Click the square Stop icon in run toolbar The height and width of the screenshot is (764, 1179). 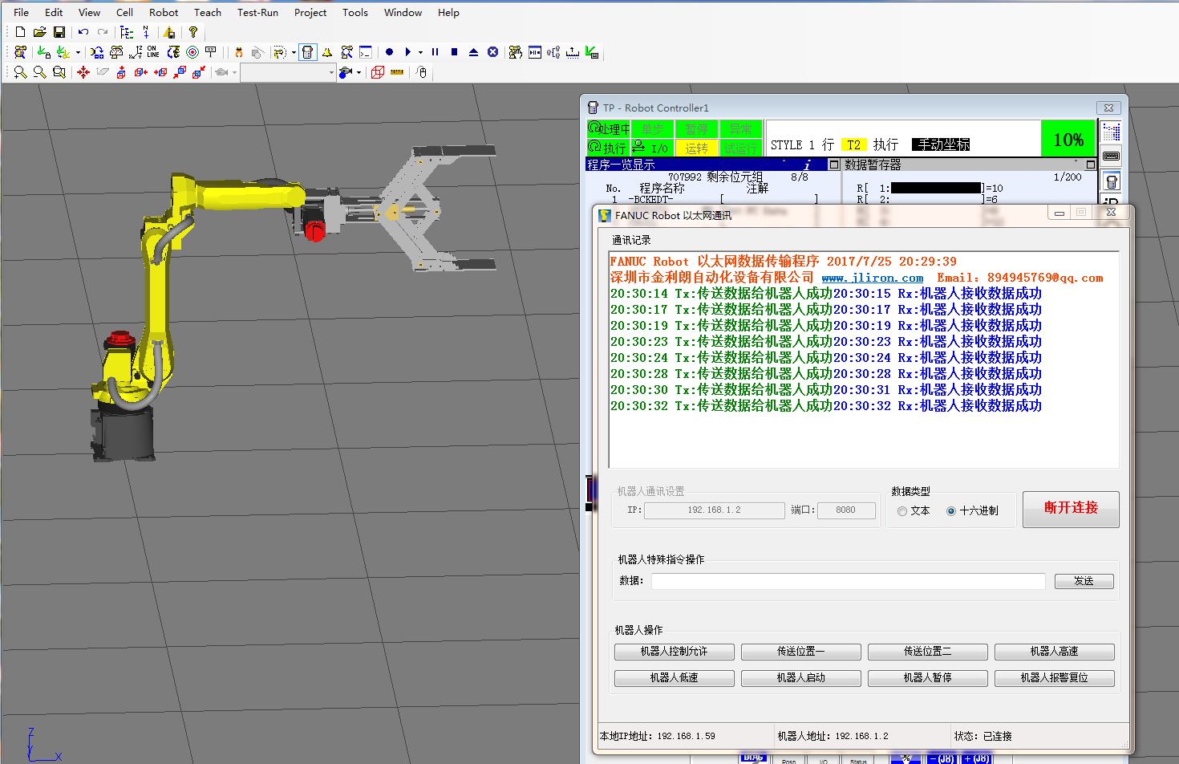tap(454, 52)
